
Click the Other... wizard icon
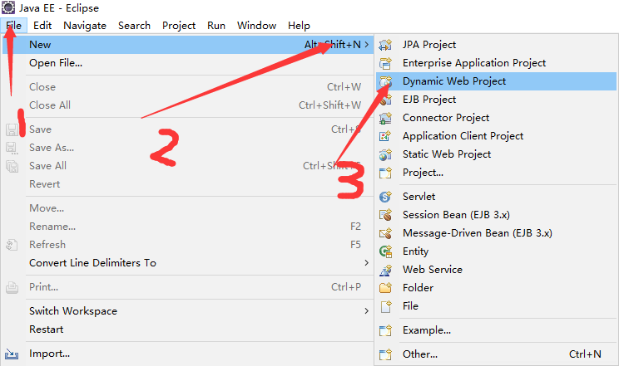pyautogui.click(x=385, y=354)
